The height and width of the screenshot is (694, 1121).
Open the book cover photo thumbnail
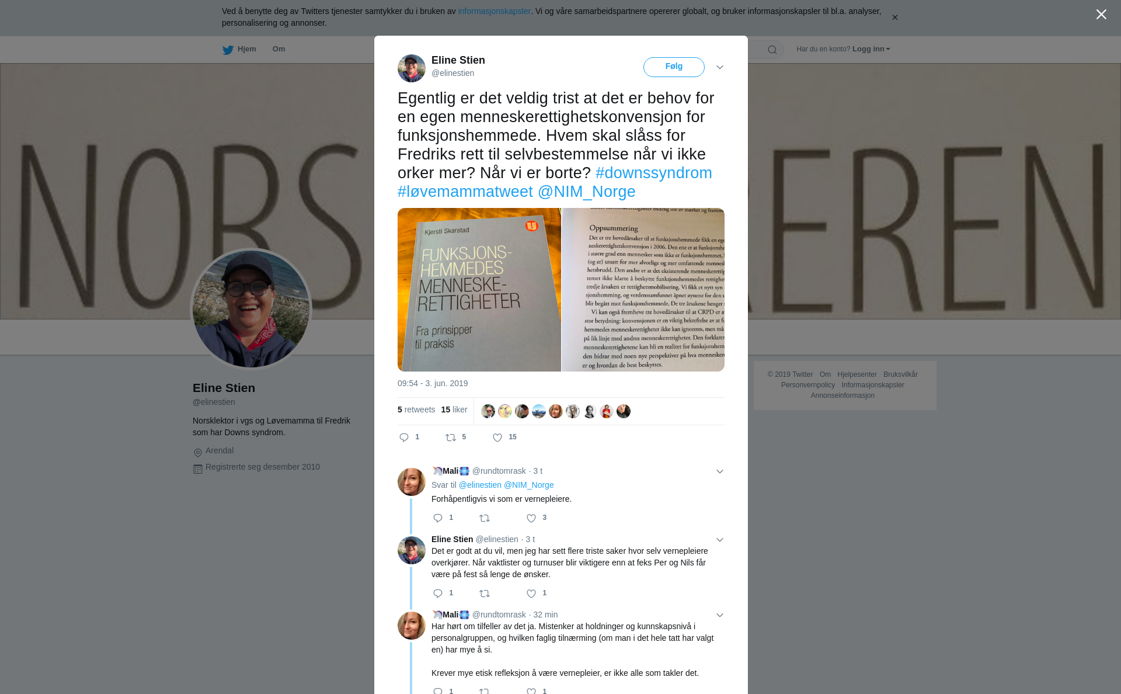click(x=479, y=290)
